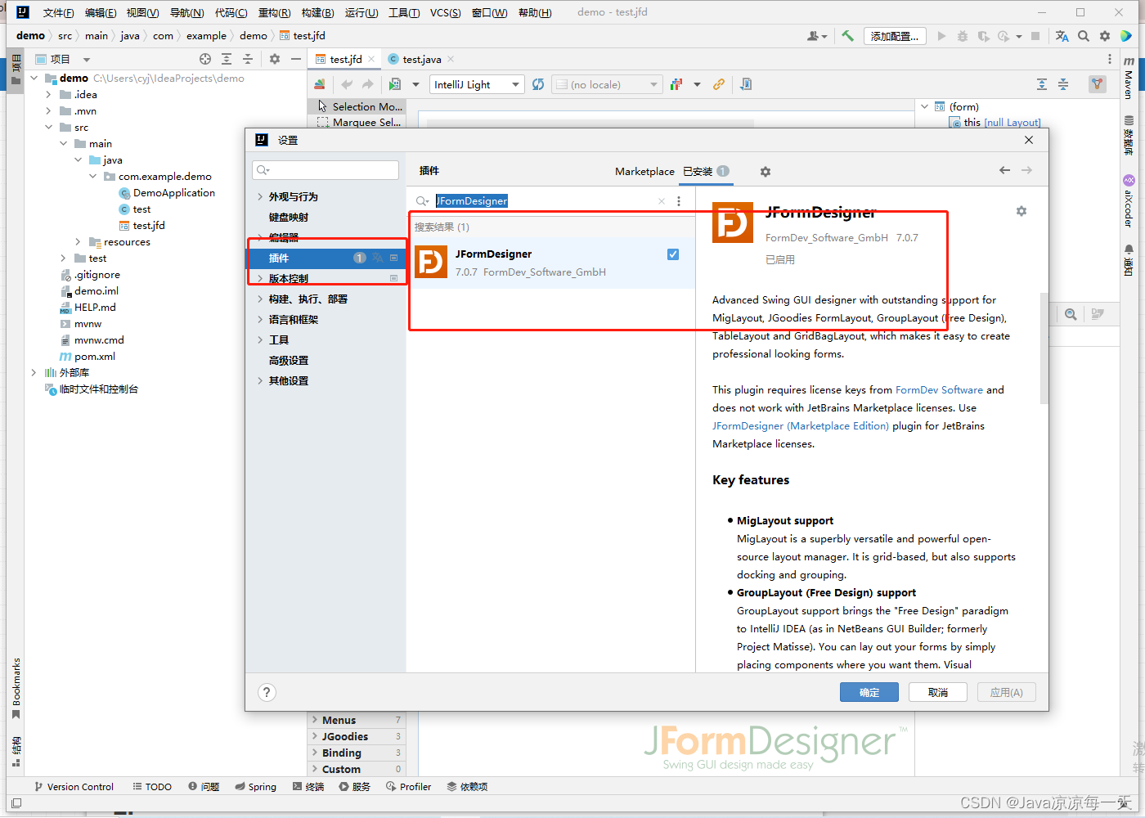1145x818 pixels.
Task: Open the help question mark button
Action: click(x=267, y=692)
